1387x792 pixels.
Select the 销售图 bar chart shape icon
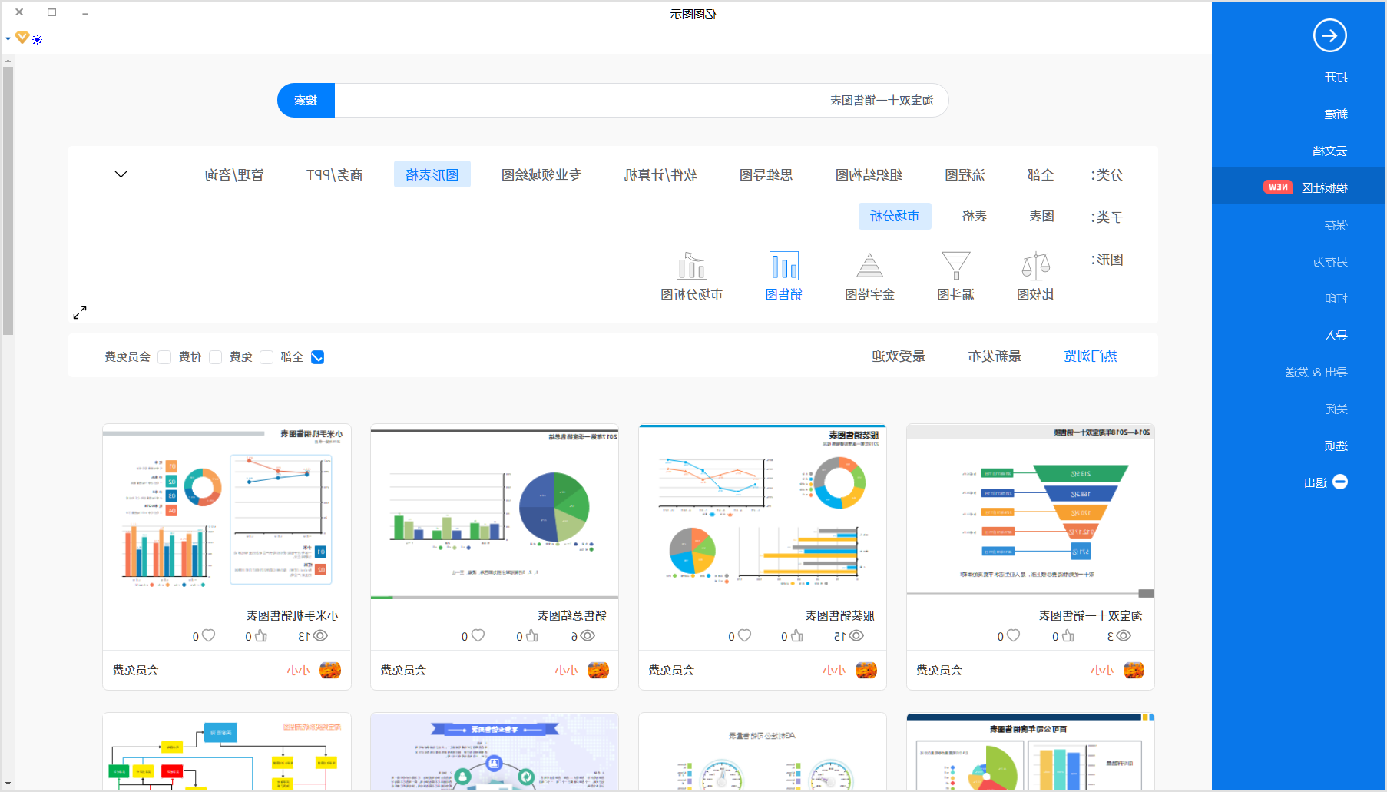(783, 266)
